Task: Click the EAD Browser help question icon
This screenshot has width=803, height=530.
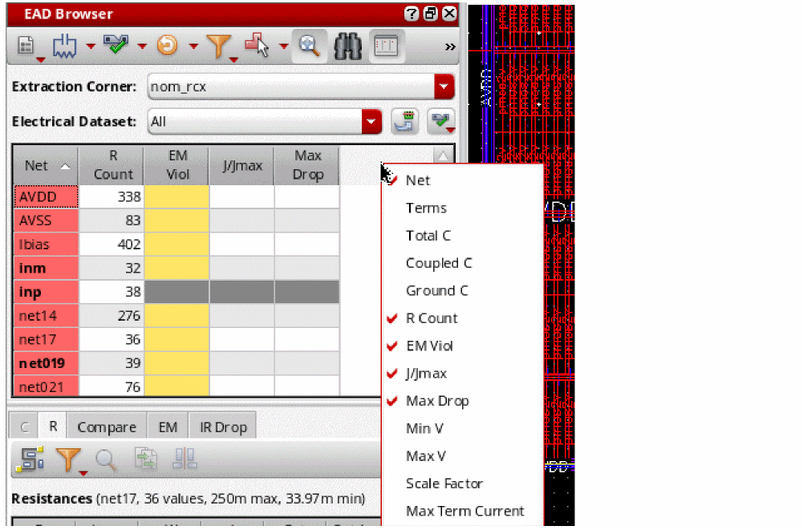Action: 412,14
